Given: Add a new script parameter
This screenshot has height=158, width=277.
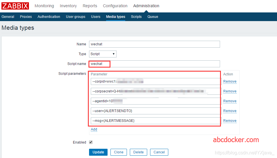Looking at the screenshot, I should [x=94, y=129].
